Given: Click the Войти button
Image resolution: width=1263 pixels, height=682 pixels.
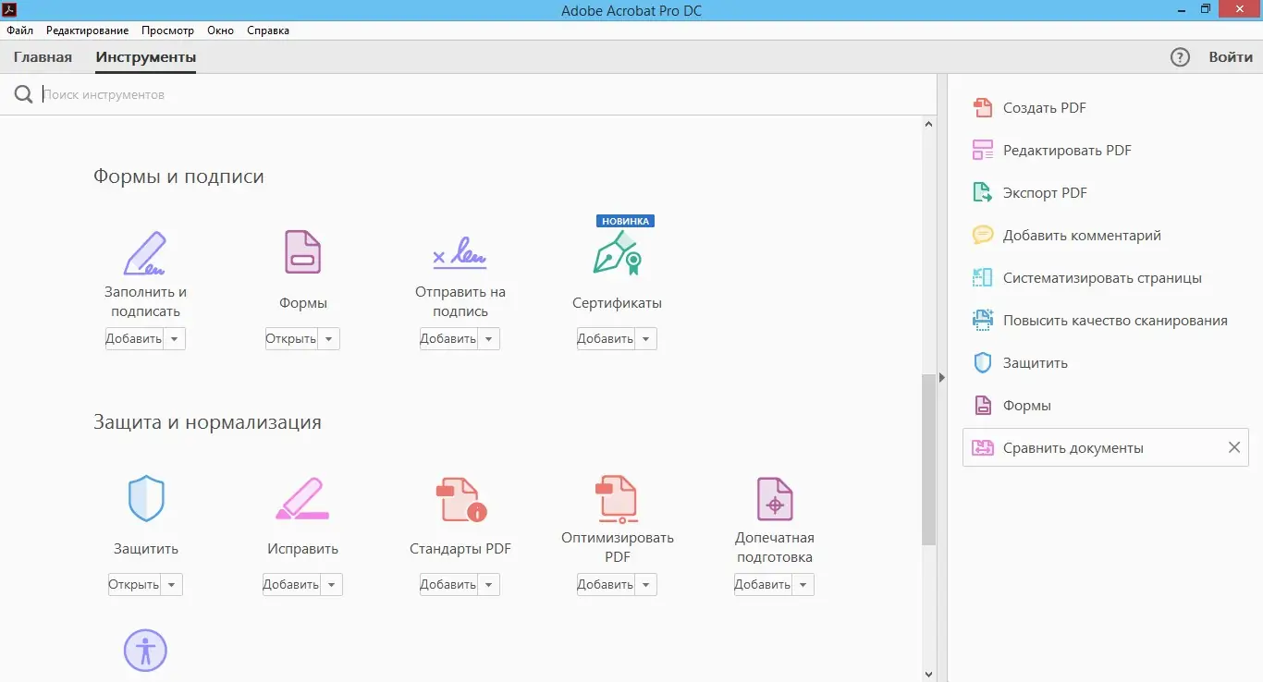Looking at the screenshot, I should click(x=1230, y=56).
